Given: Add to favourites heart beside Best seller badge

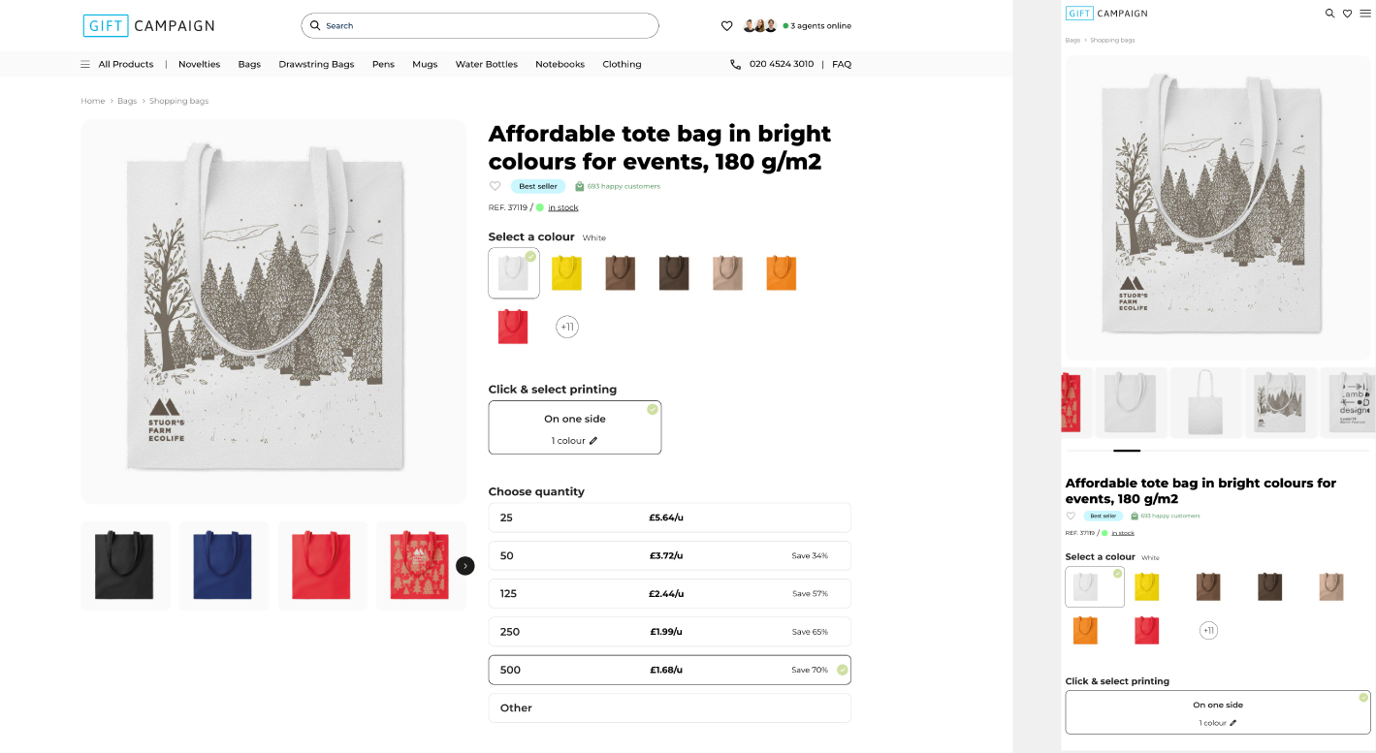Looking at the screenshot, I should (495, 186).
